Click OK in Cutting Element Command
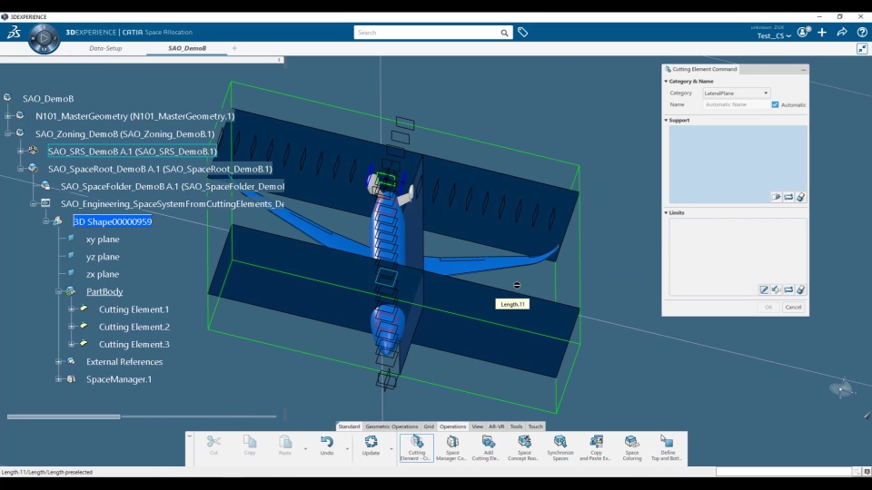 click(x=768, y=308)
